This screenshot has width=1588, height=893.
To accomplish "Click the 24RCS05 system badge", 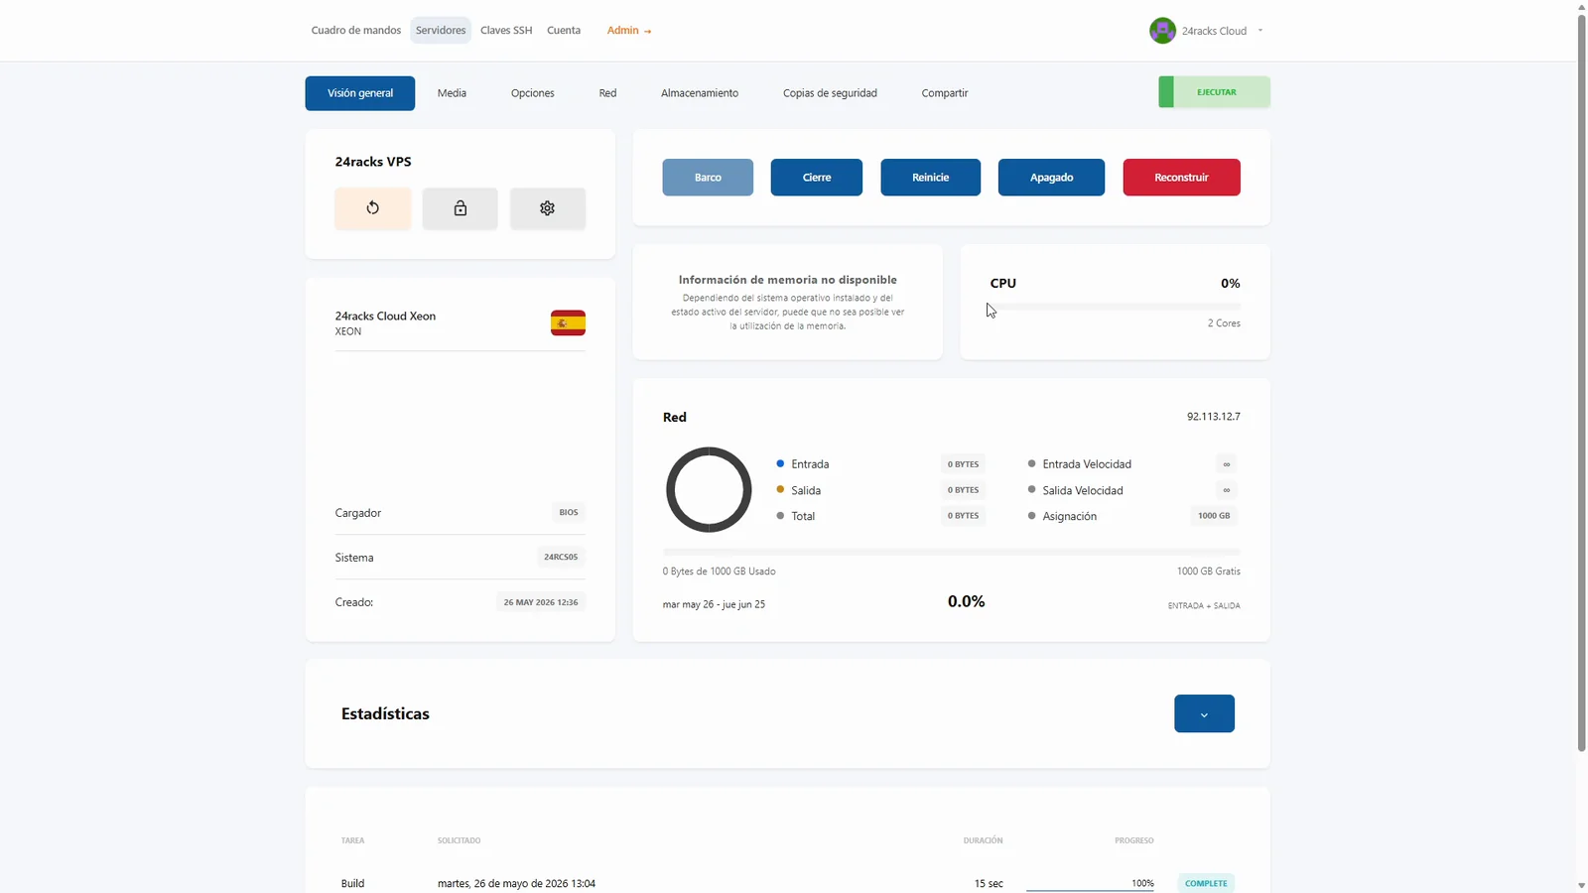I will click(561, 558).
